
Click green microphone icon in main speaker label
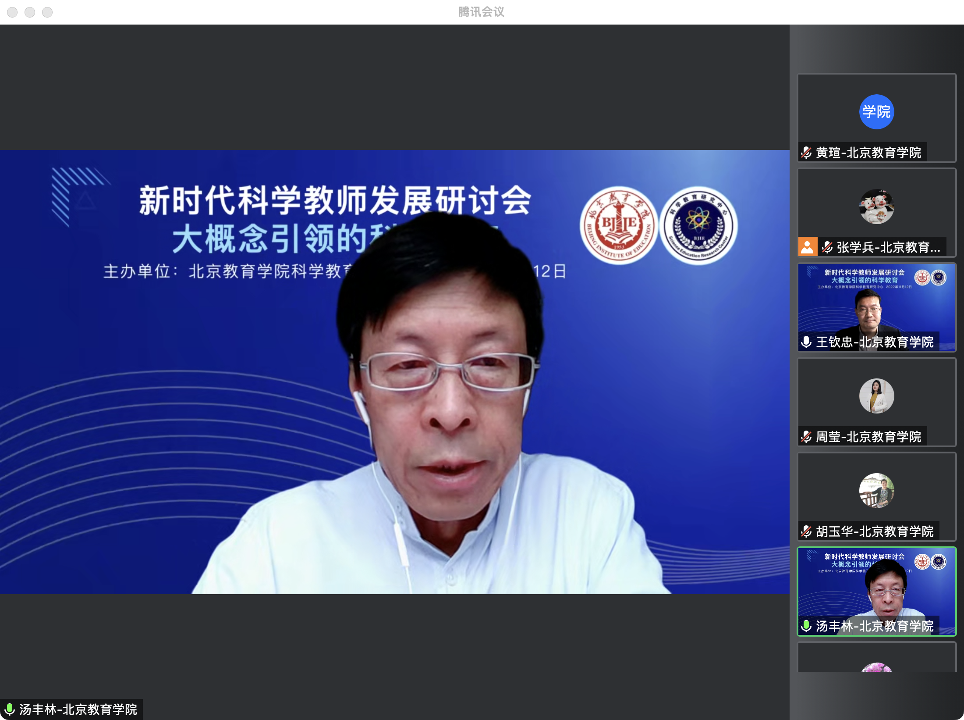coord(10,709)
